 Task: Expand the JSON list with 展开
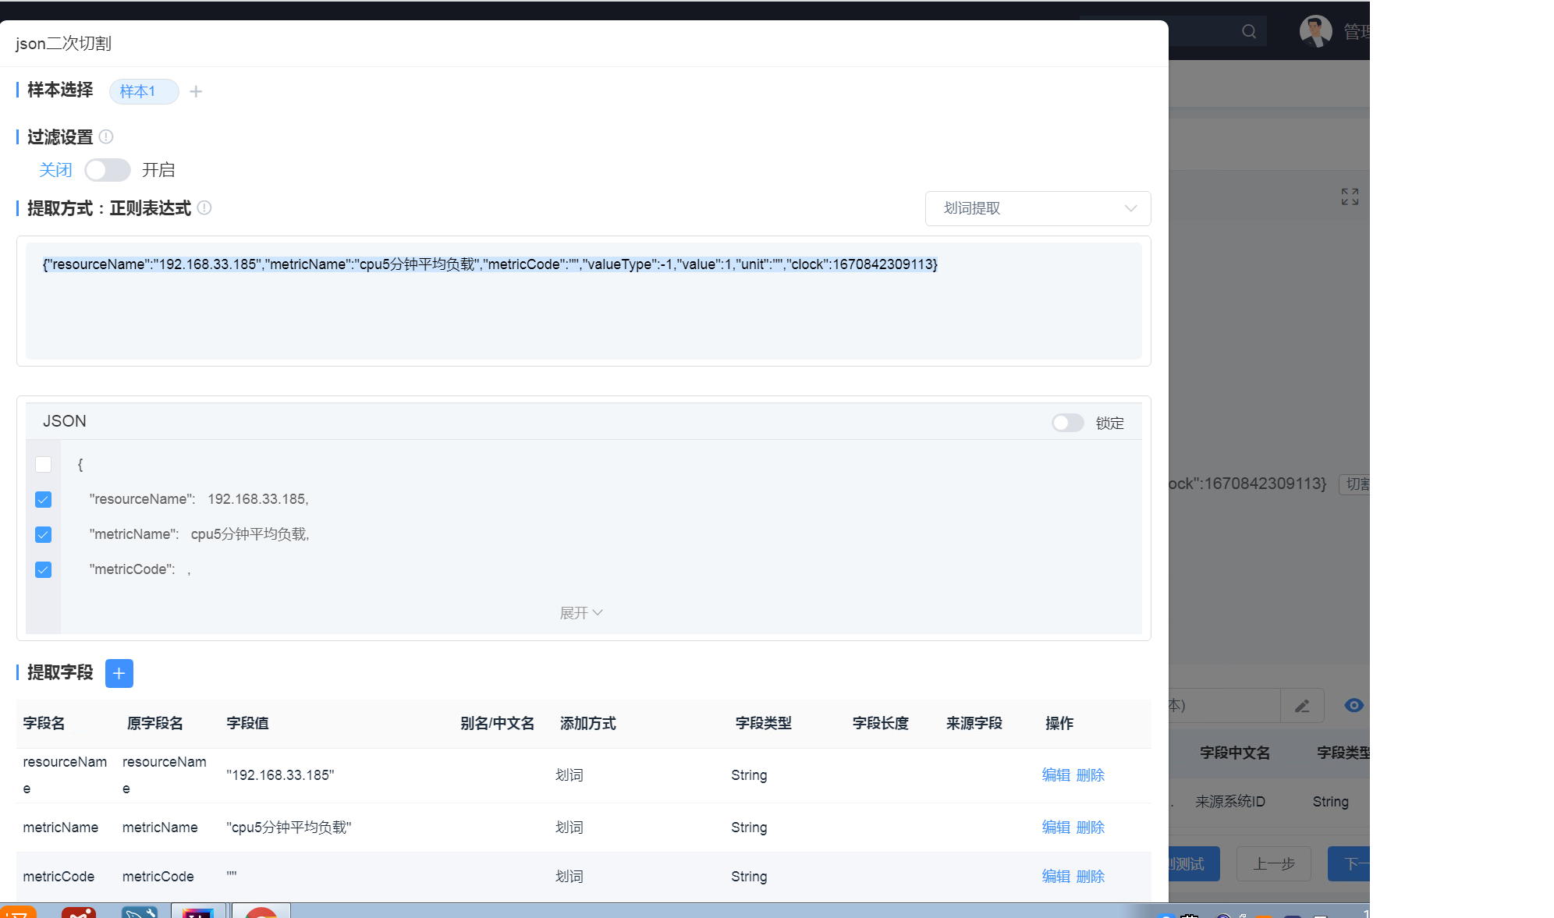tap(581, 613)
